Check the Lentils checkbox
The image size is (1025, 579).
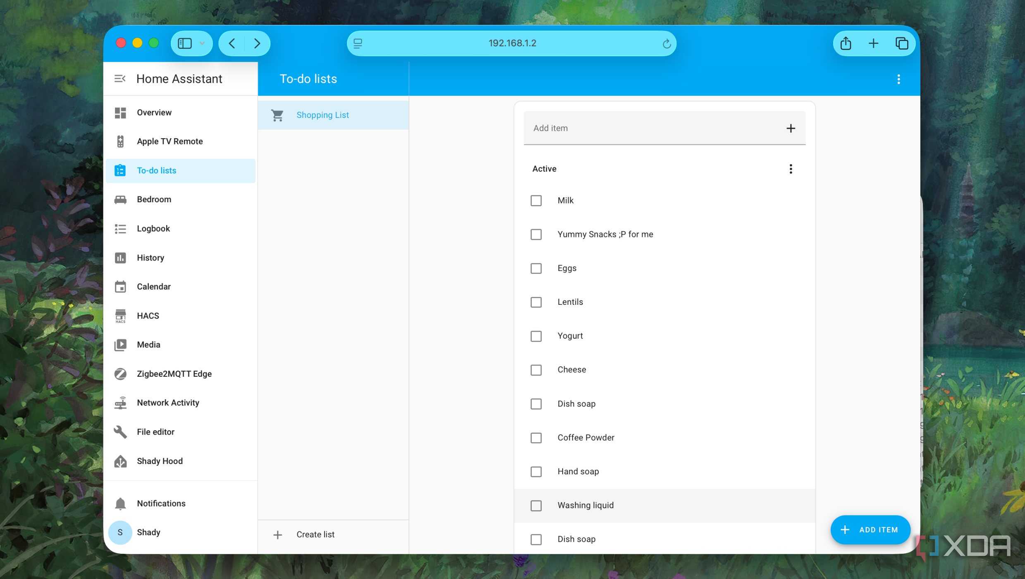pos(536,302)
